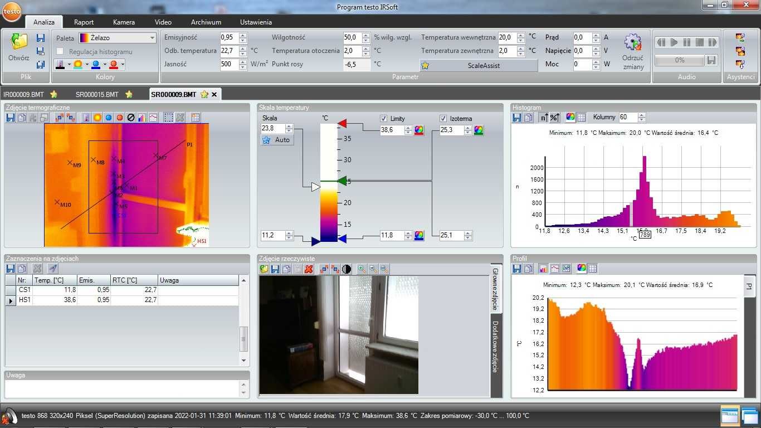This screenshot has height=428, width=761.
Task: Click Temperatura wewnętrzna input field
Action: [508, 37]
